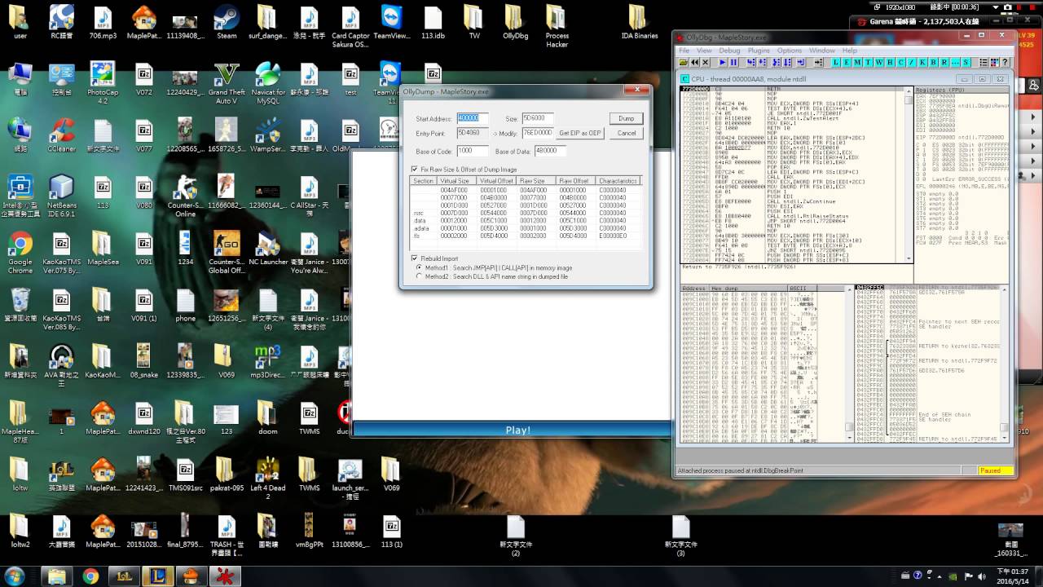
Task: Open Executable modules with the E button
Action: [x=847, y=62]
